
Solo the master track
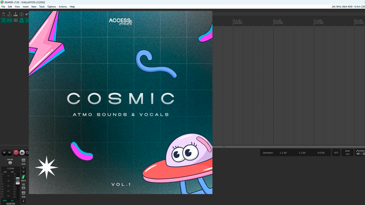[24, 172]
